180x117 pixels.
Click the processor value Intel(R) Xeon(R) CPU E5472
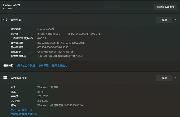coord(69,34)
